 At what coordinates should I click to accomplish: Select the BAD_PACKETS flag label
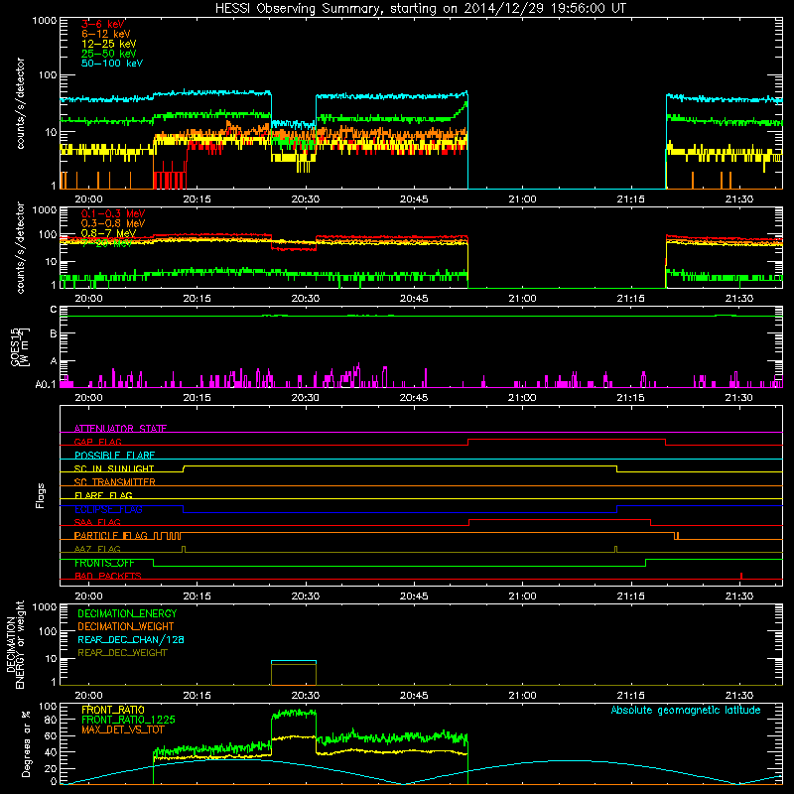pyautogui.click(x=108, y=576)
